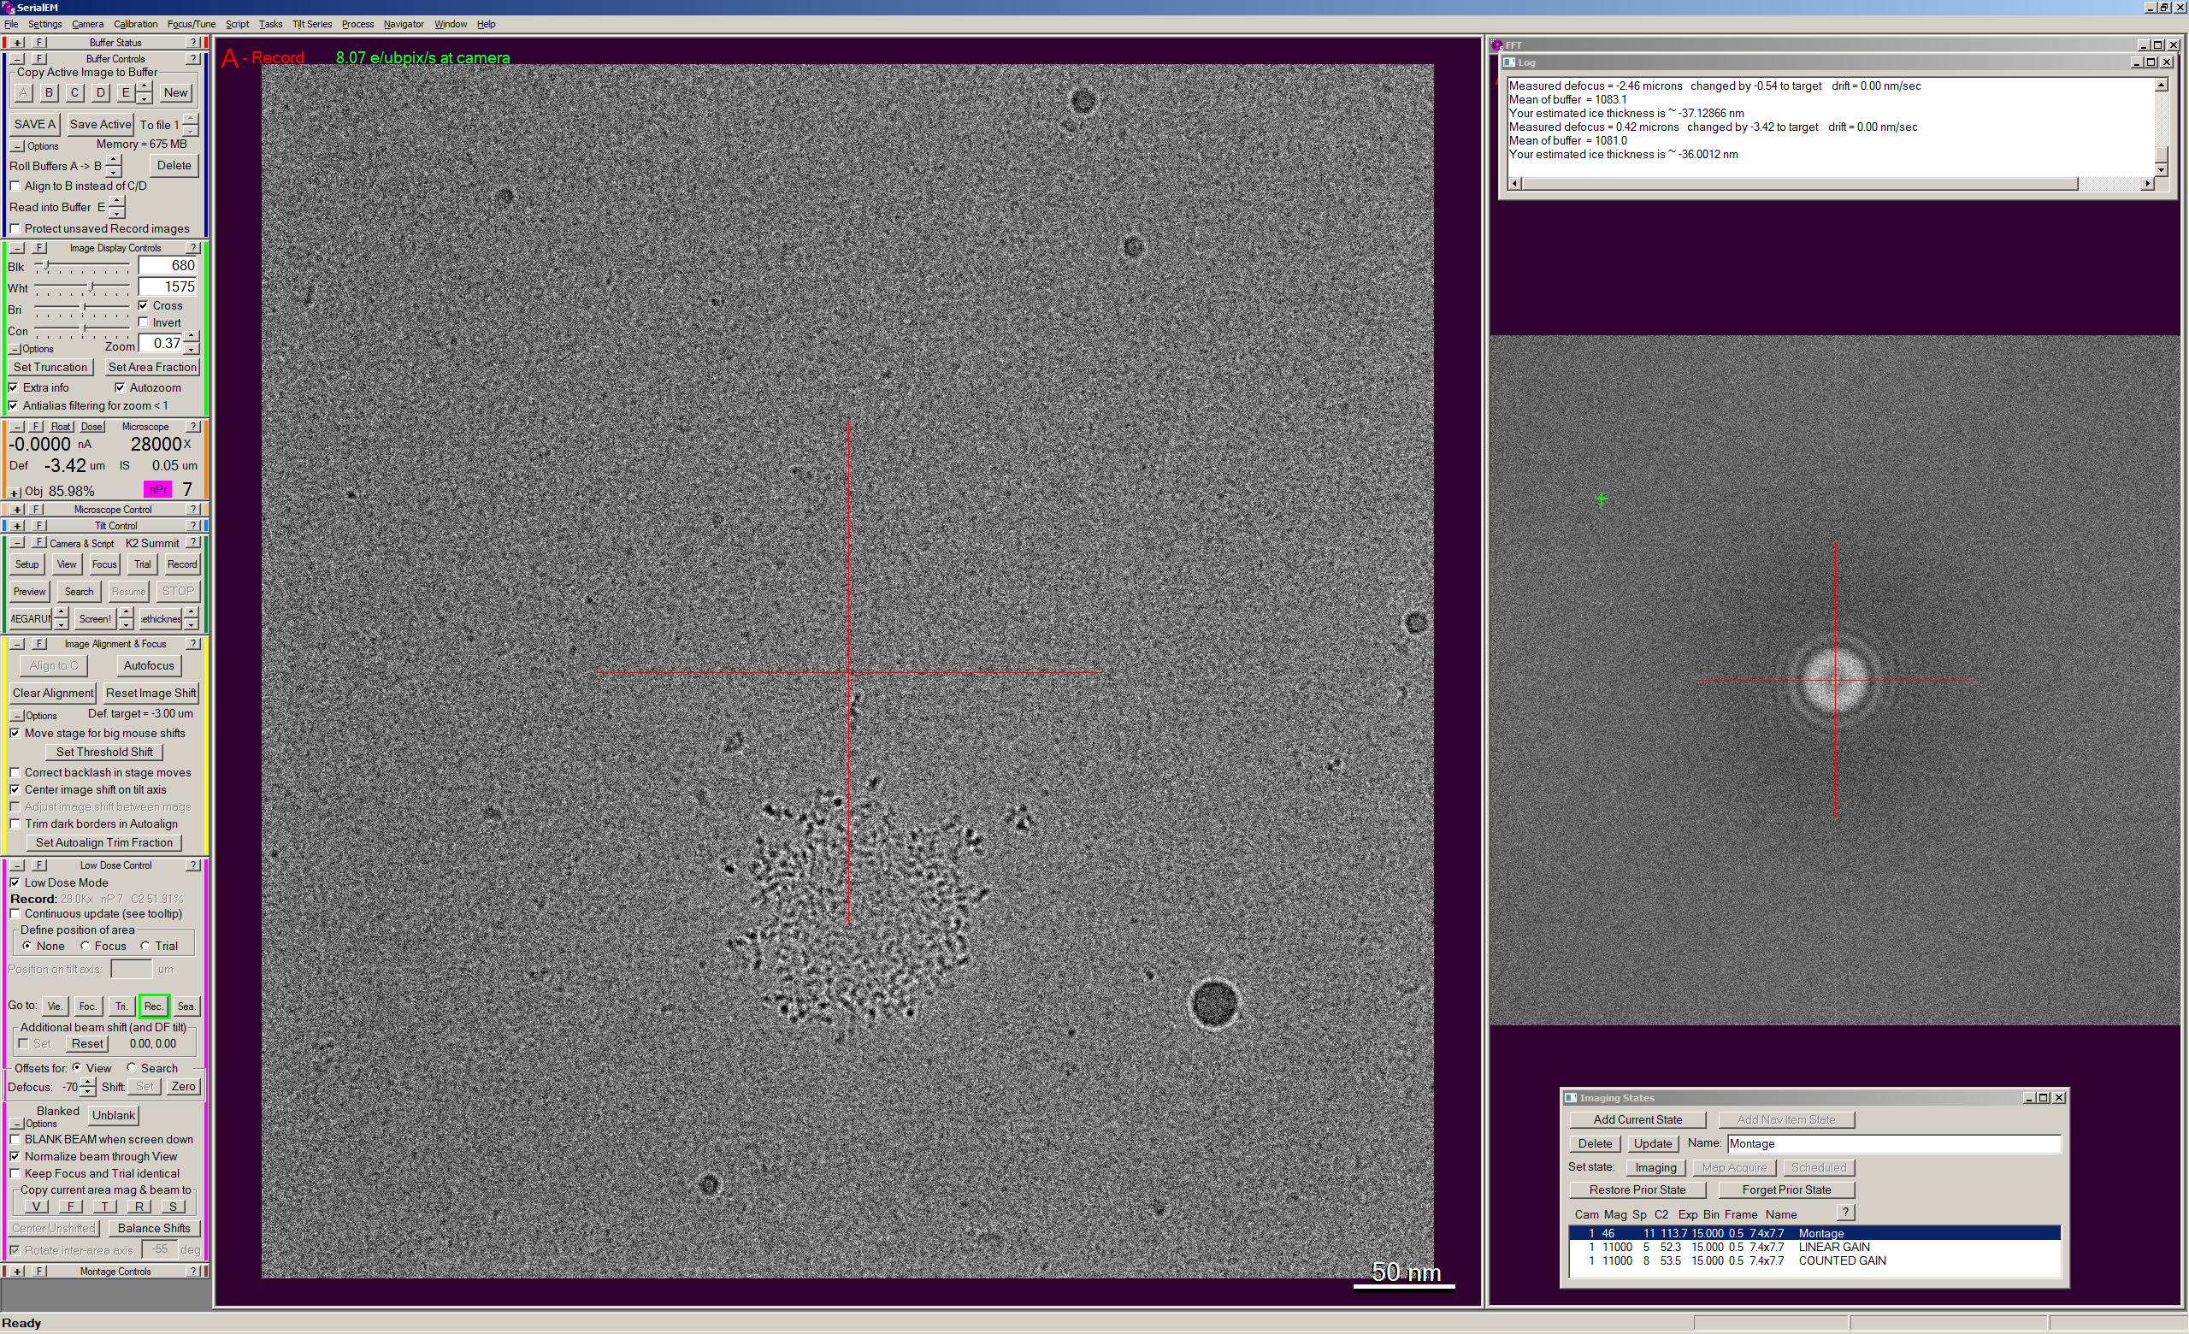Uncheck Low Dose Mode

pyautogui.click(x=15, y=882)
